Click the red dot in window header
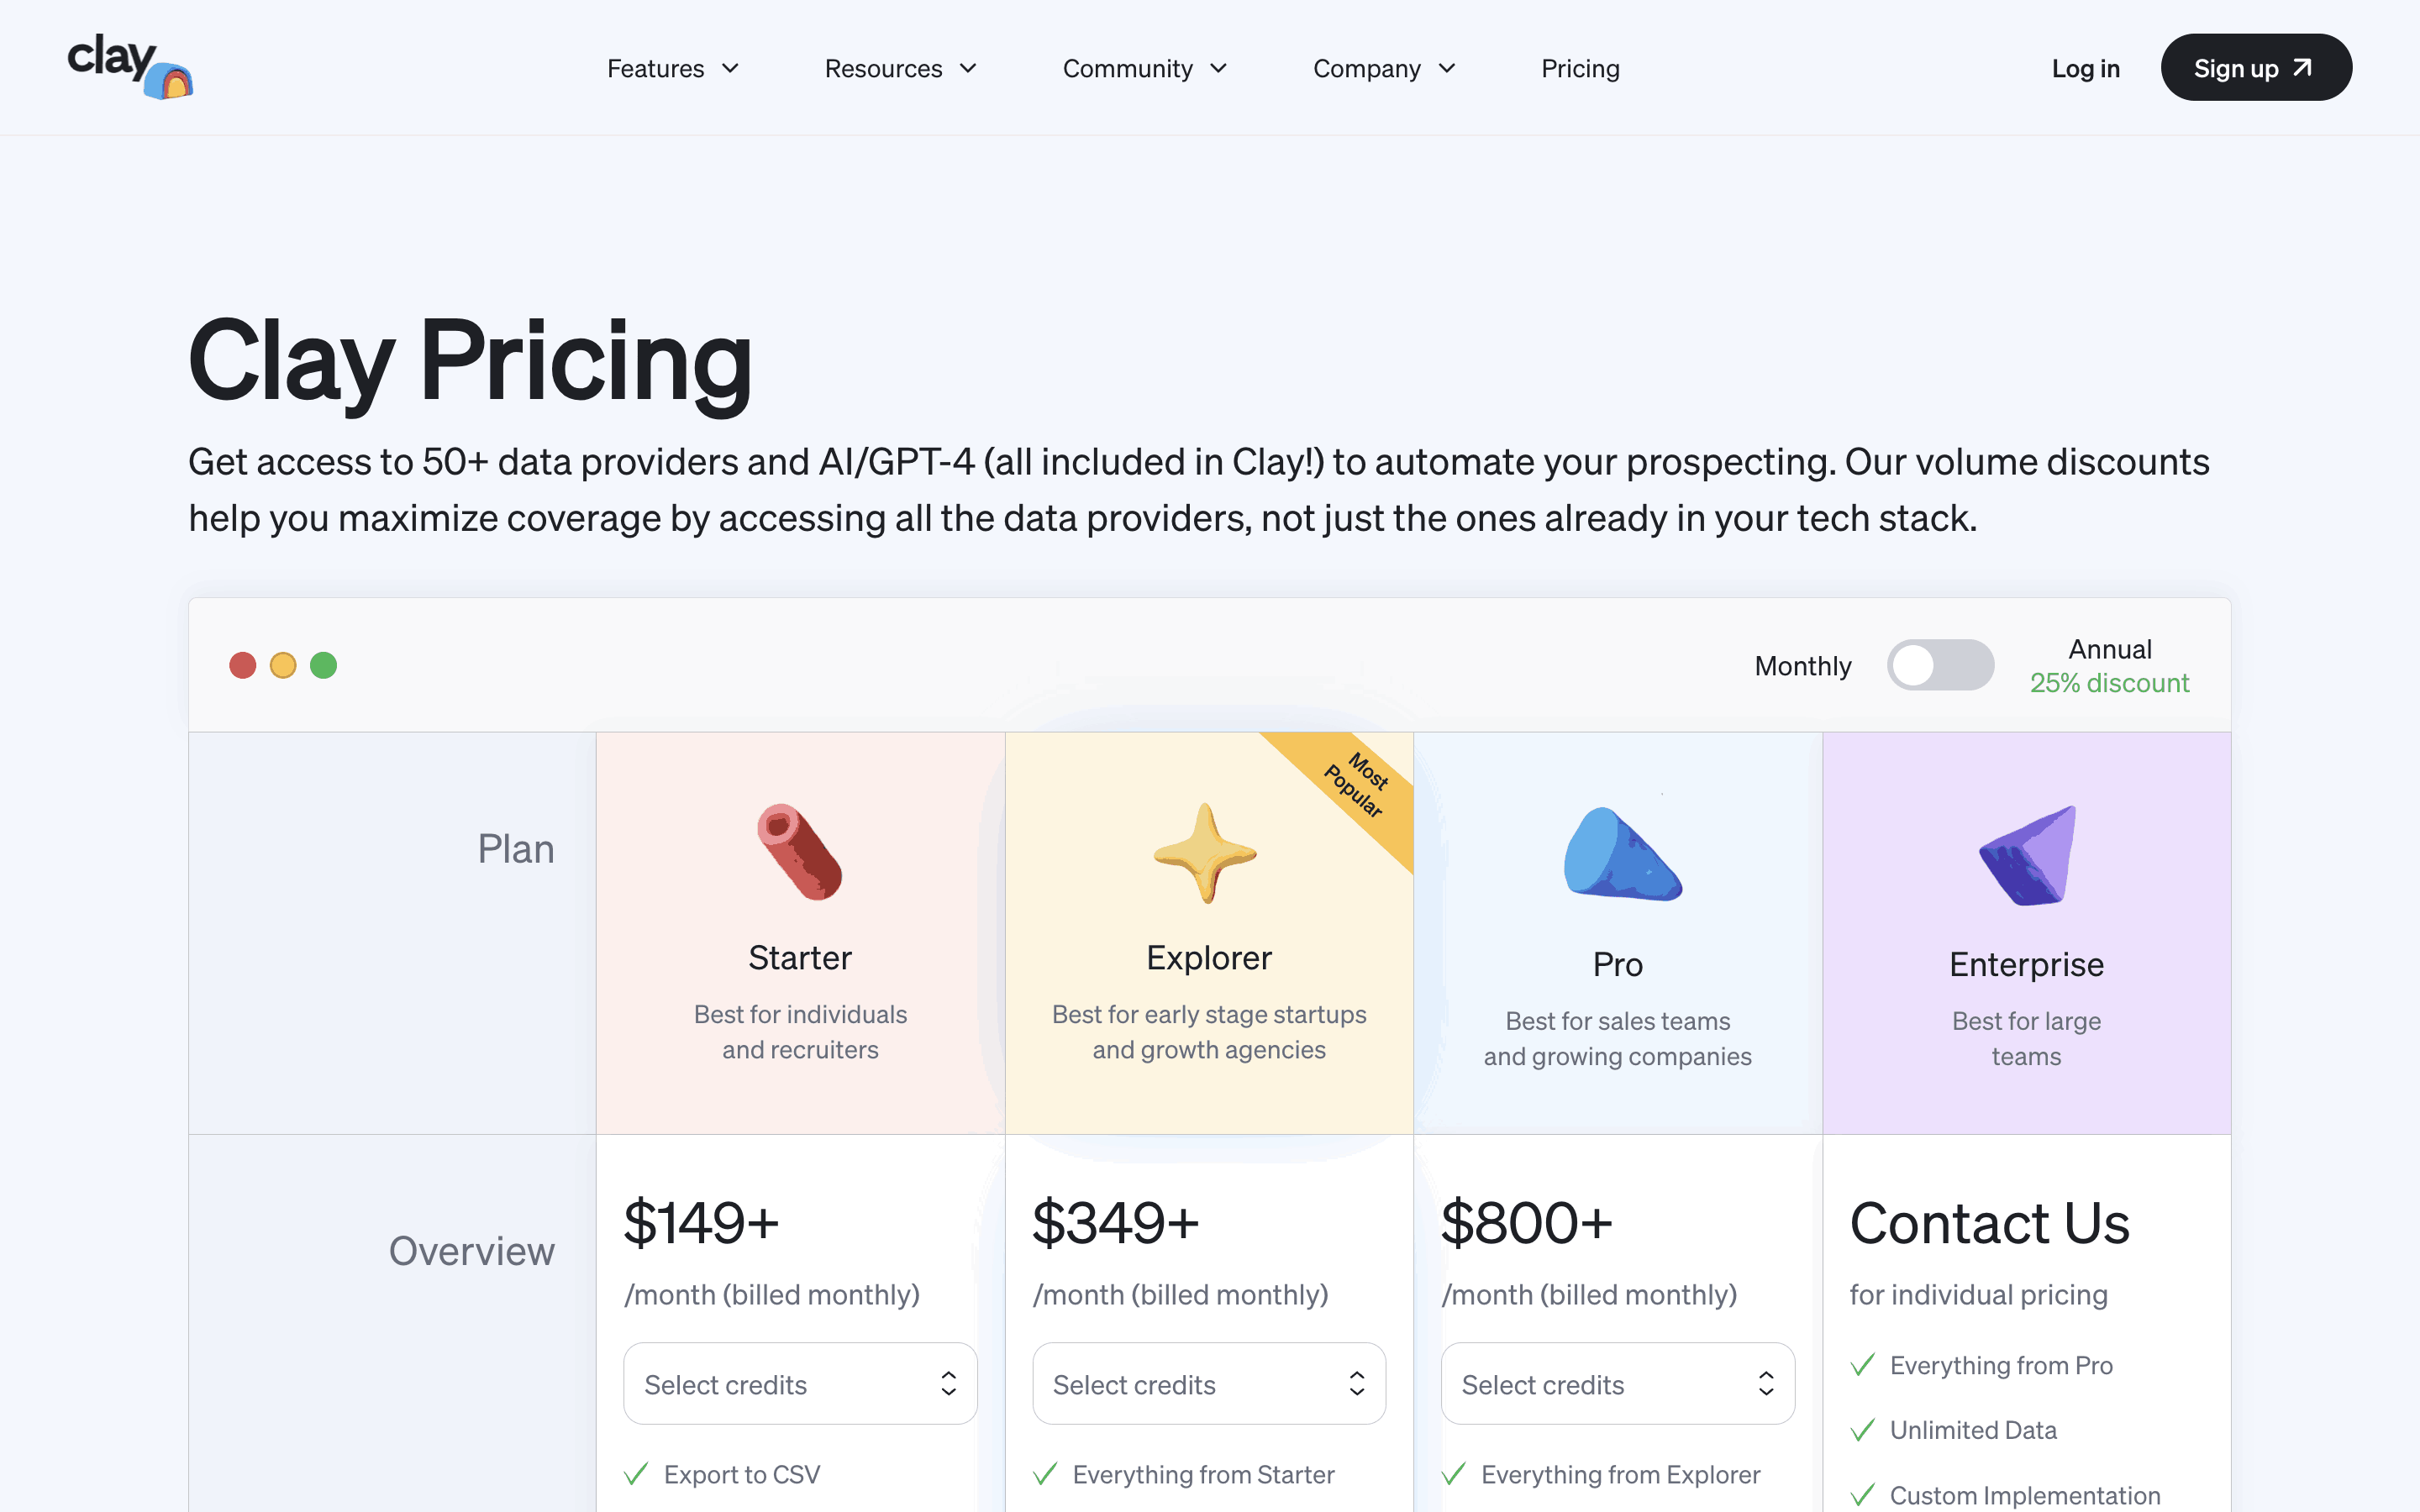2420x1512 pixels. 243,665
